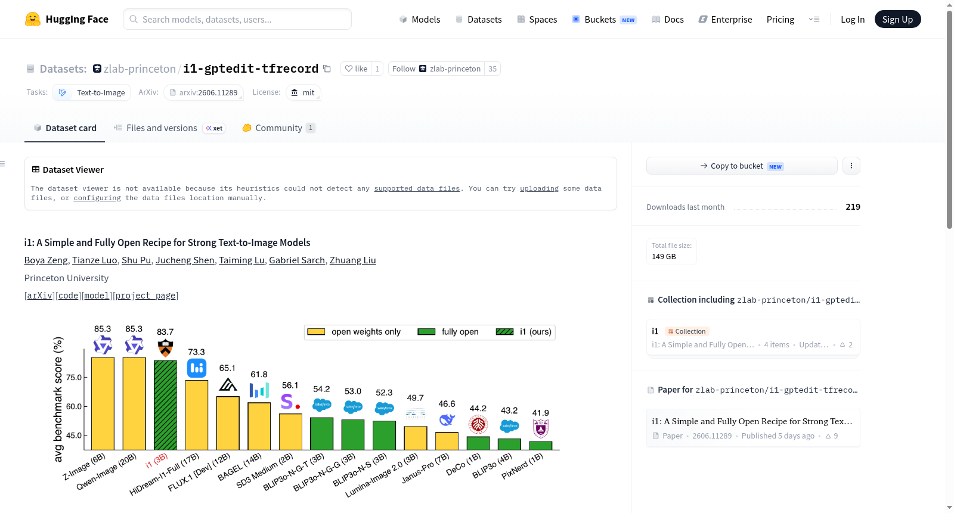This screenshot has height=513, width=954.
Task: Click the Log In link
Action: (x=853, y=19)
